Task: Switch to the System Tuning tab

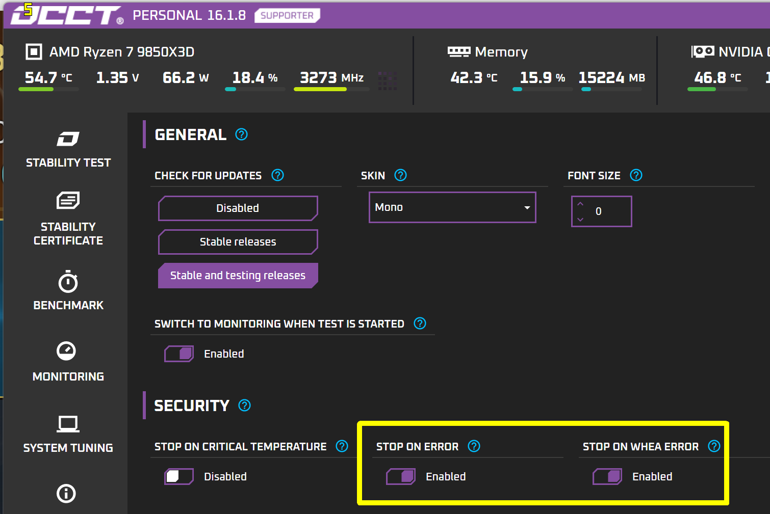Action: pos(68,434)
